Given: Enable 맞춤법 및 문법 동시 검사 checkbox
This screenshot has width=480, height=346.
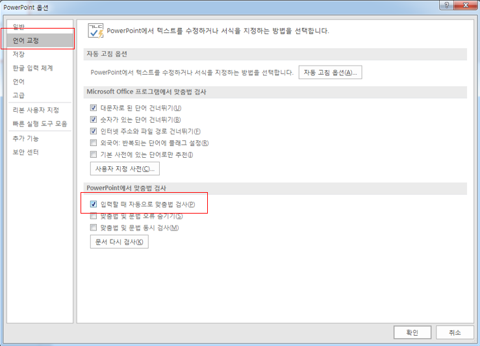Looking at the screenshot, I should coord(94,227).
